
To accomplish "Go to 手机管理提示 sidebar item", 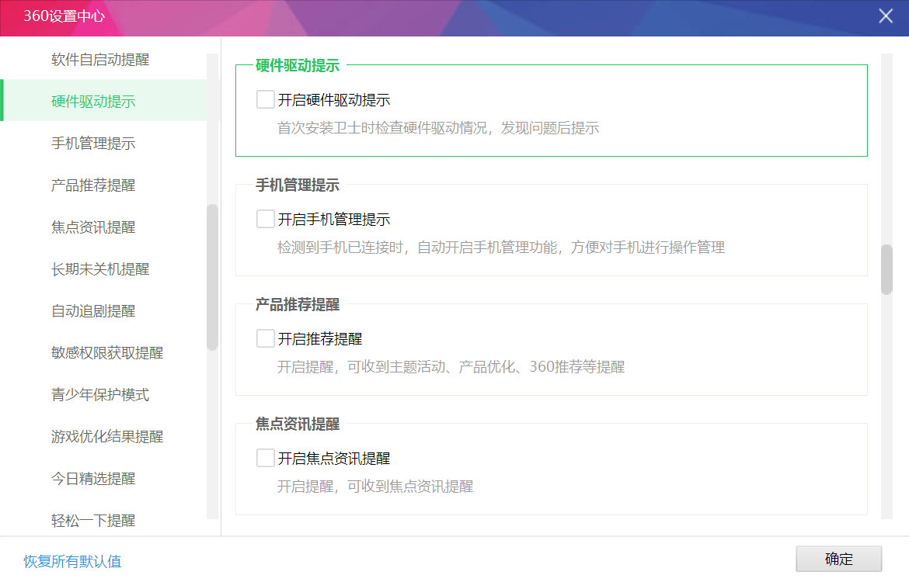I will (93, 144).
